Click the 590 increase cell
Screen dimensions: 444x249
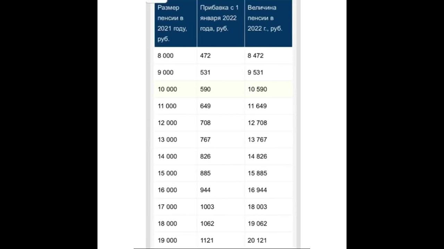click(205, 89)
